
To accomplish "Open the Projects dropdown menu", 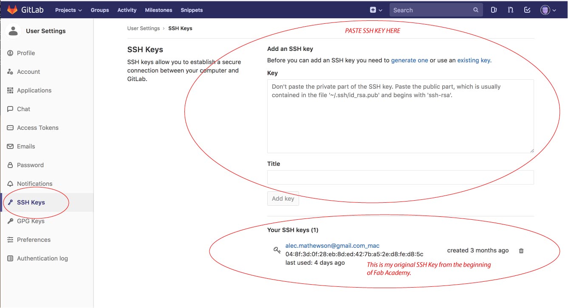I will pyautogui.click(x=68, y=10).
